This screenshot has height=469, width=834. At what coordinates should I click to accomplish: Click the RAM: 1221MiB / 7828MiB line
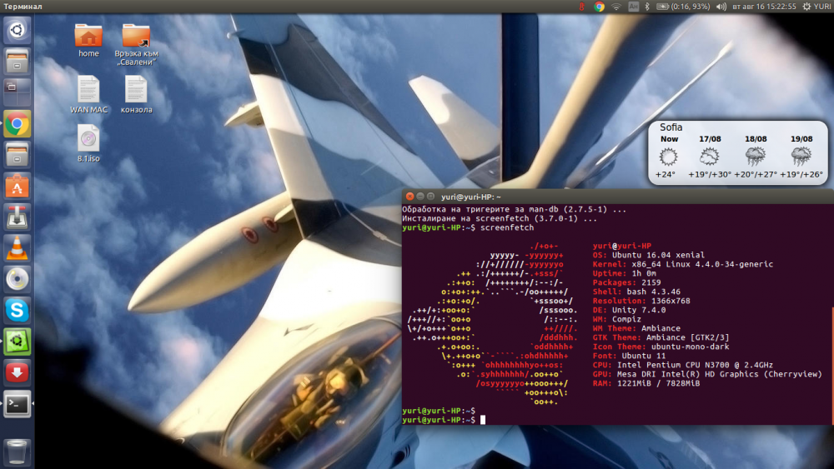point(646,383)
